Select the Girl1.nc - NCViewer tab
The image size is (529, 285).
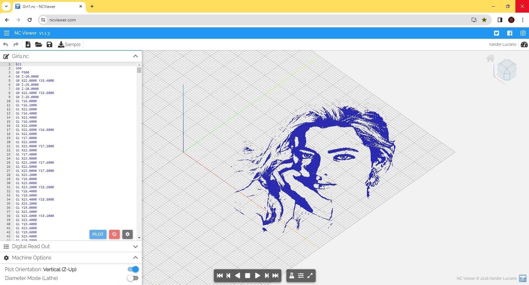[x=49, y=7]
